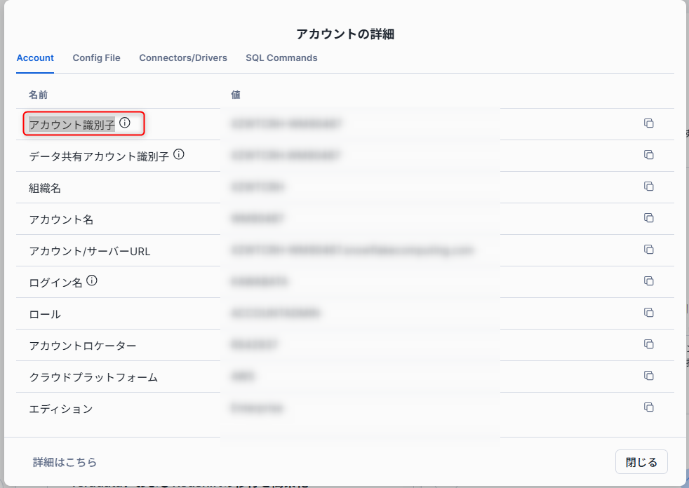The width and height of the screenshot is (689, 488).
Task: Copy the ロール value
Action: tap(649, 313)
